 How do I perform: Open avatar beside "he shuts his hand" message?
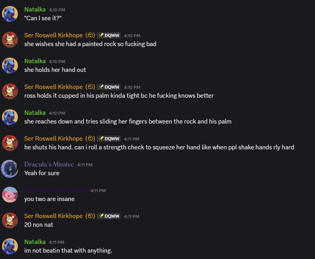tap(10, 143)
